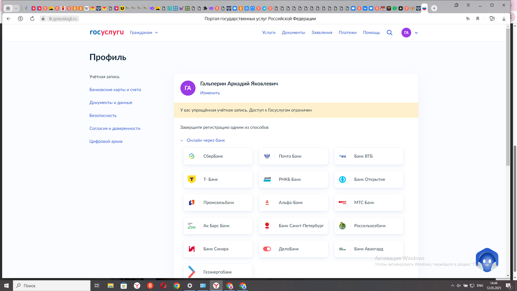Screen dimensions: 517x291
Task: Open the Заявления menu item
Action: [322, 33]
